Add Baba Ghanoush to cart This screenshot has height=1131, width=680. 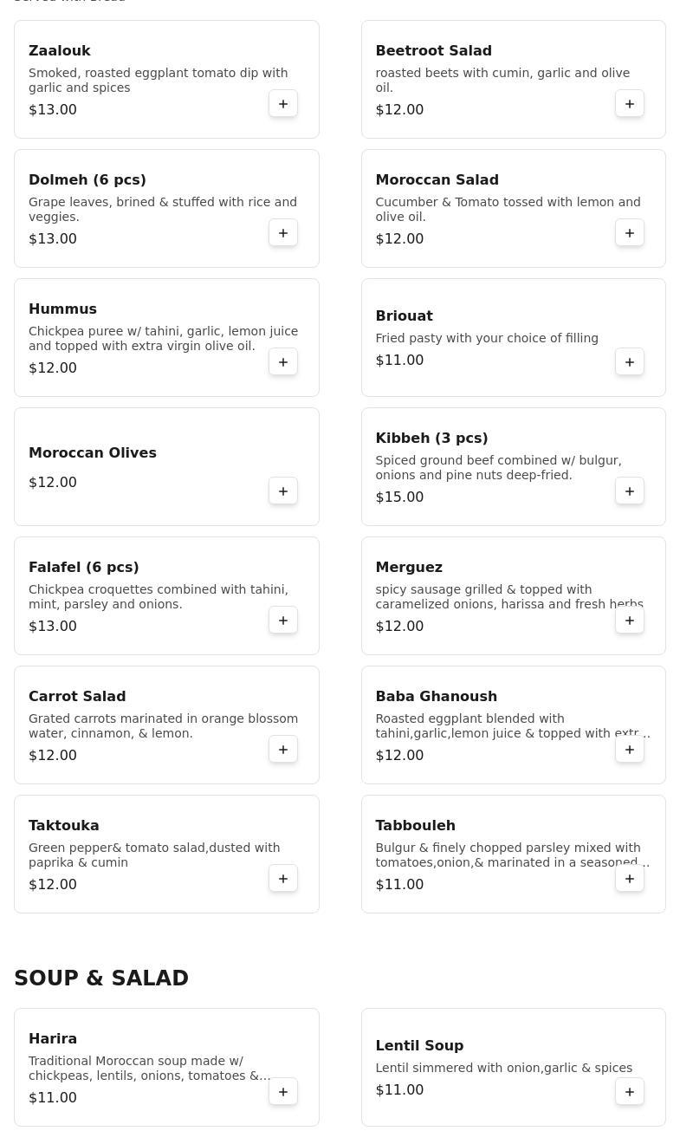pyautogui.click(x=630, y=750)
